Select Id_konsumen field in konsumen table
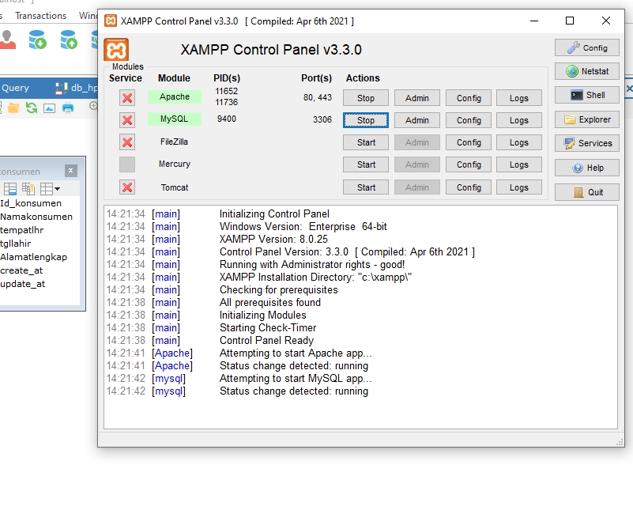 (31, 203)
